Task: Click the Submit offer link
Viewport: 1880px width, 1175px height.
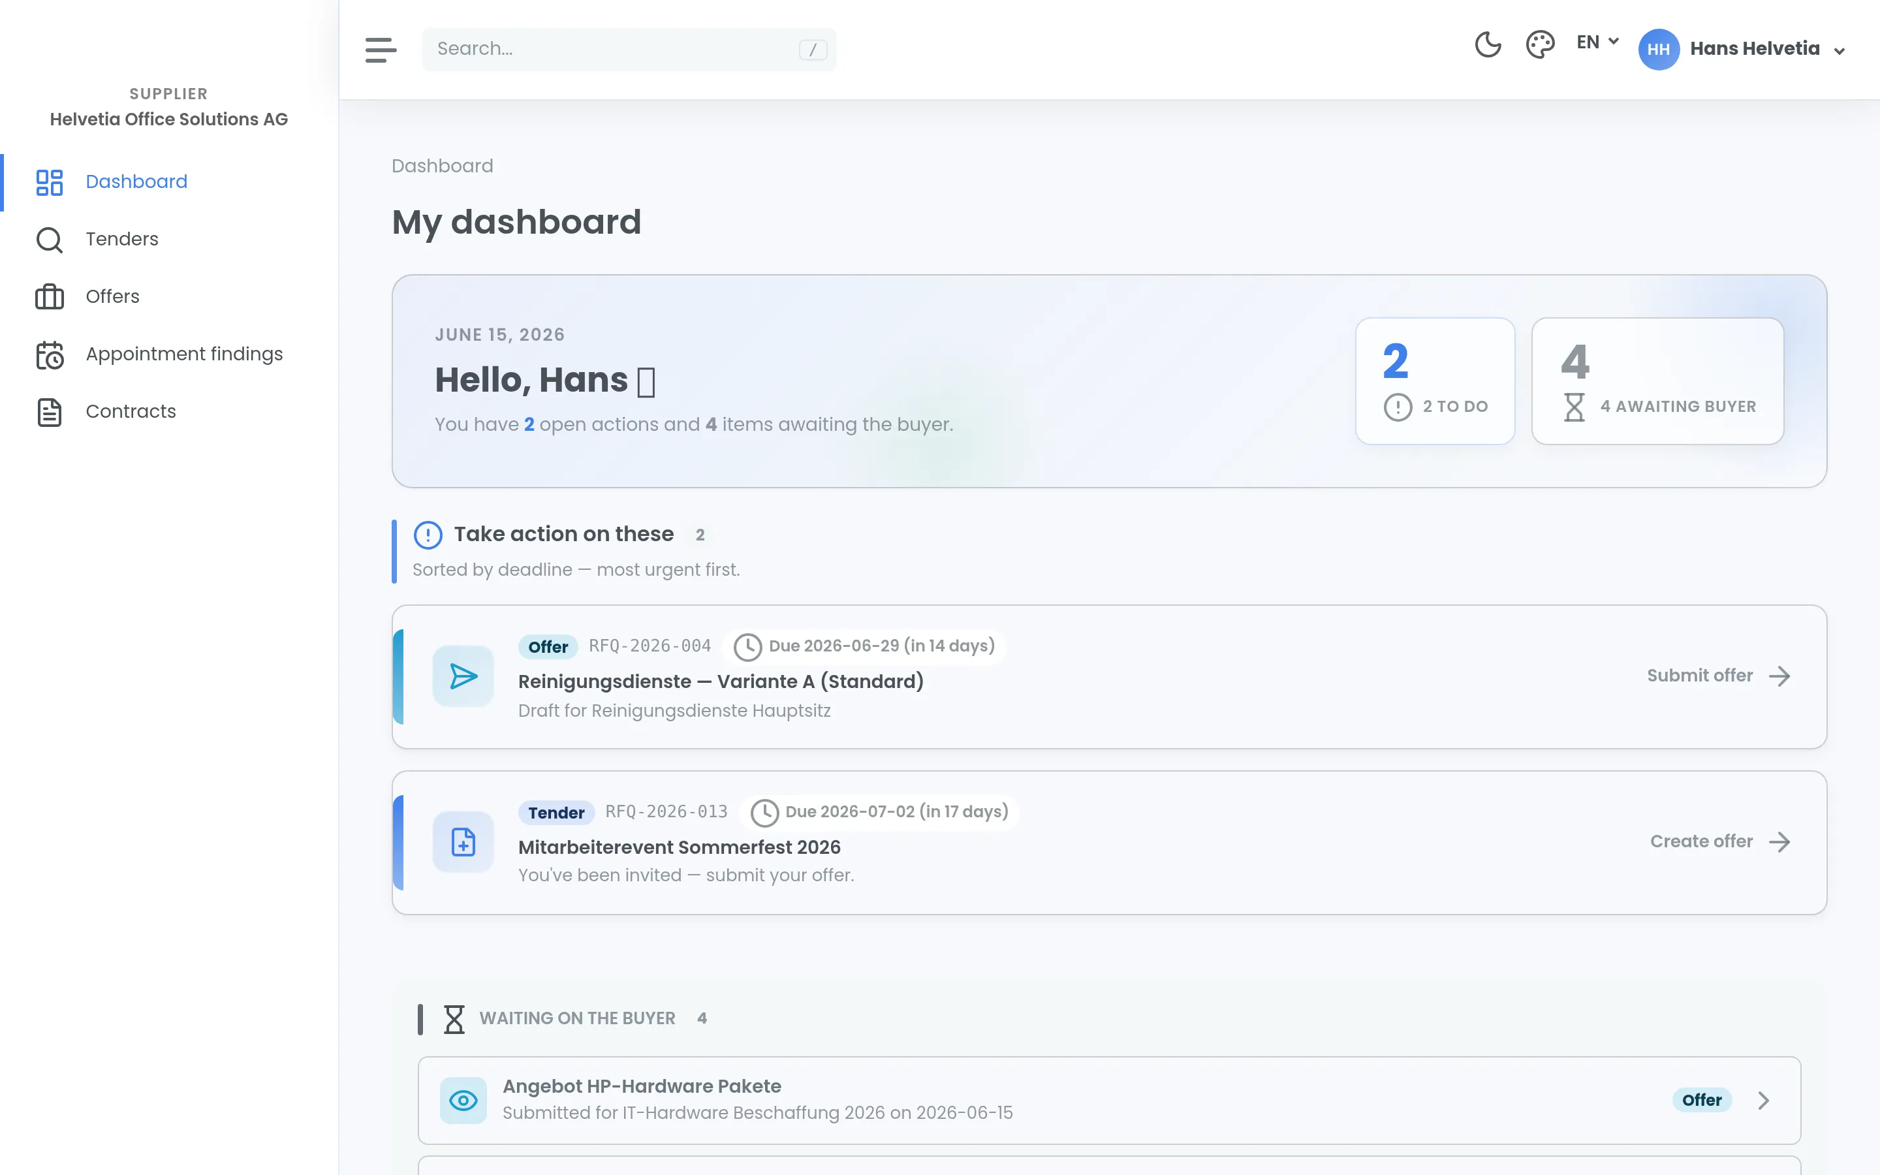Action: [x=1718, y=676]
